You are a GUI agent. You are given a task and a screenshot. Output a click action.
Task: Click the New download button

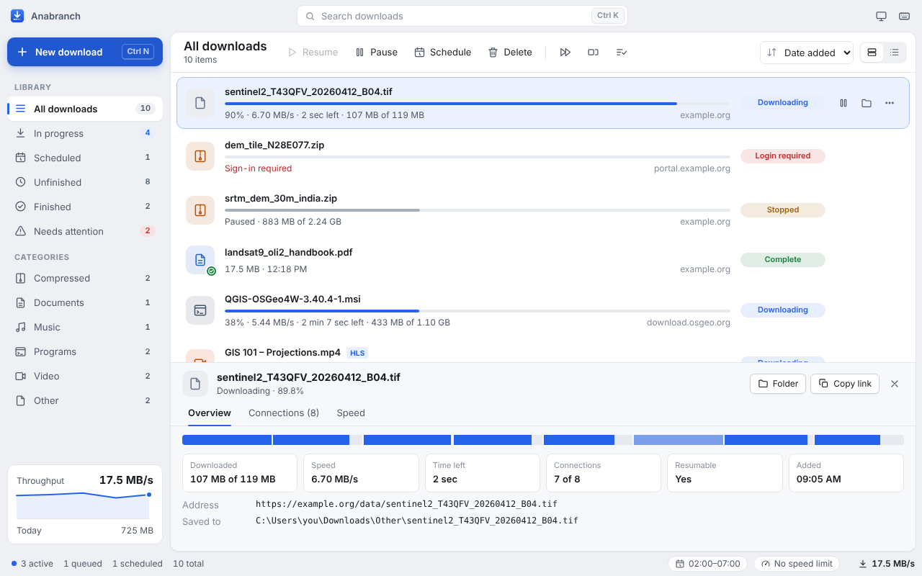(x=85, y=52)
